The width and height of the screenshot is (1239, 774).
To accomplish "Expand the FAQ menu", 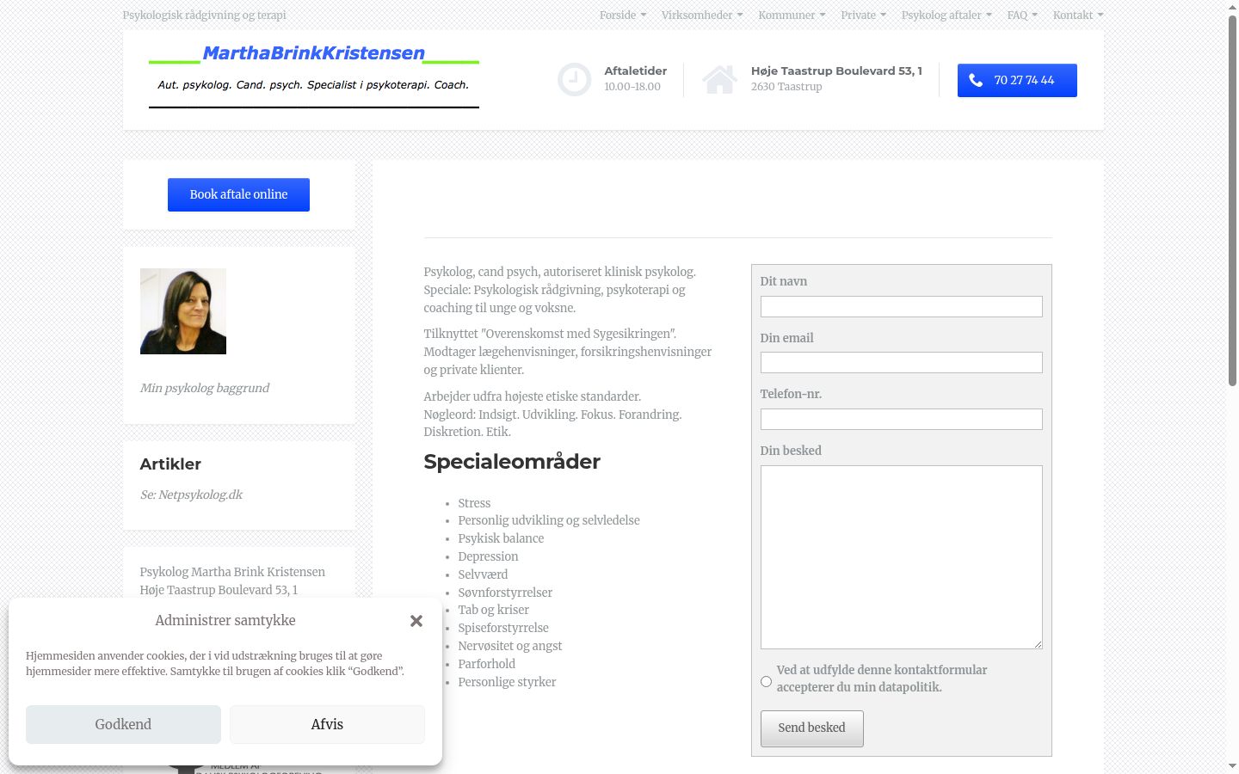I will 1022,15.
